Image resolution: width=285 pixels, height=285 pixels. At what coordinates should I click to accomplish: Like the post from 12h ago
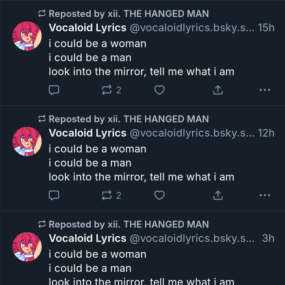[x=159, y=196]
